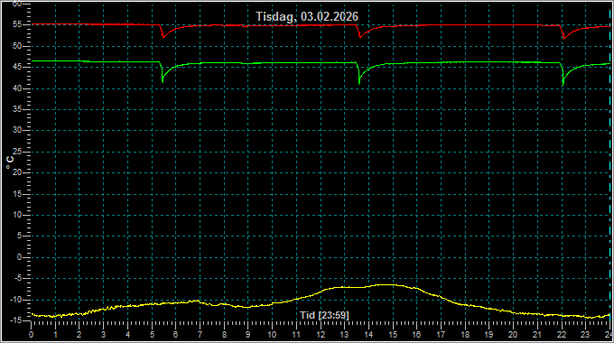Select hour 6 on the time axis
Image resolution: width=614 pixels, height=343 pixels.
175,335
